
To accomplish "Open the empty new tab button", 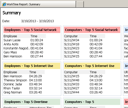I will pos(80,4).
